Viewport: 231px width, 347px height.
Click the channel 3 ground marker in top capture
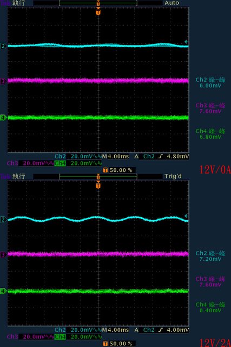(x=3, y=81)
